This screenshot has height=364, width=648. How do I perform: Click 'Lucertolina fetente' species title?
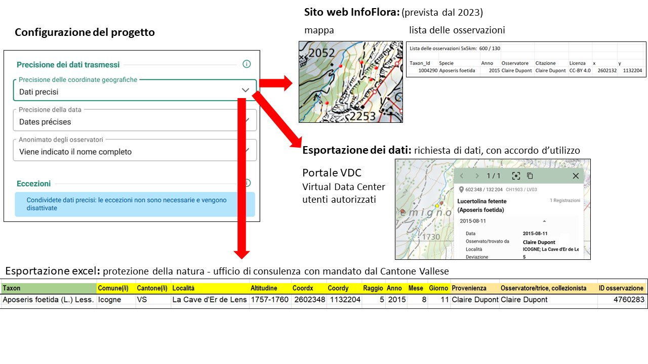click(481, 201)
